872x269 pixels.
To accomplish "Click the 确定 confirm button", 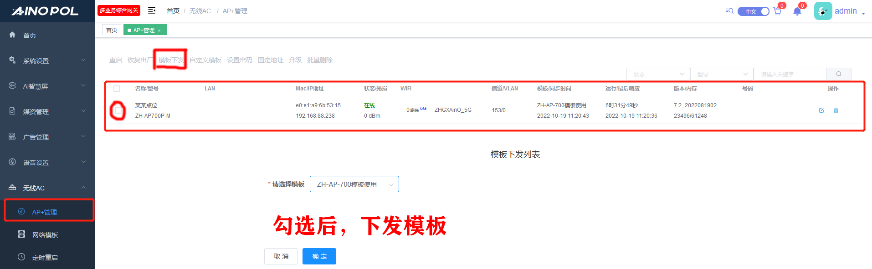I will tap(319, 256).
